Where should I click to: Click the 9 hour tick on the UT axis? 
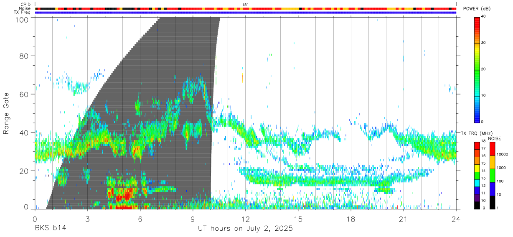193,219
